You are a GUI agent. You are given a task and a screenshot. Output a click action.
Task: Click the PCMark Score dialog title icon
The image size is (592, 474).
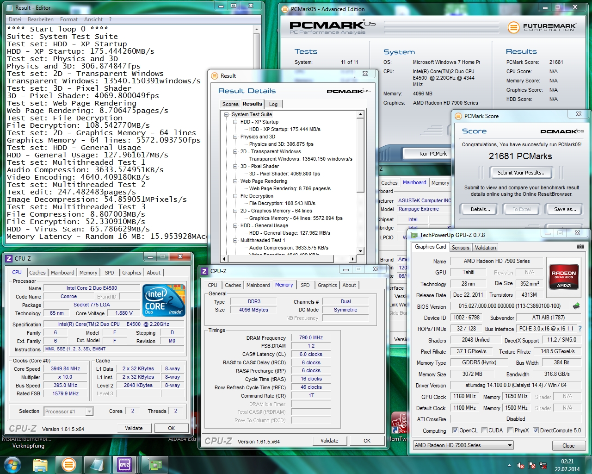(x=458, y=116)
